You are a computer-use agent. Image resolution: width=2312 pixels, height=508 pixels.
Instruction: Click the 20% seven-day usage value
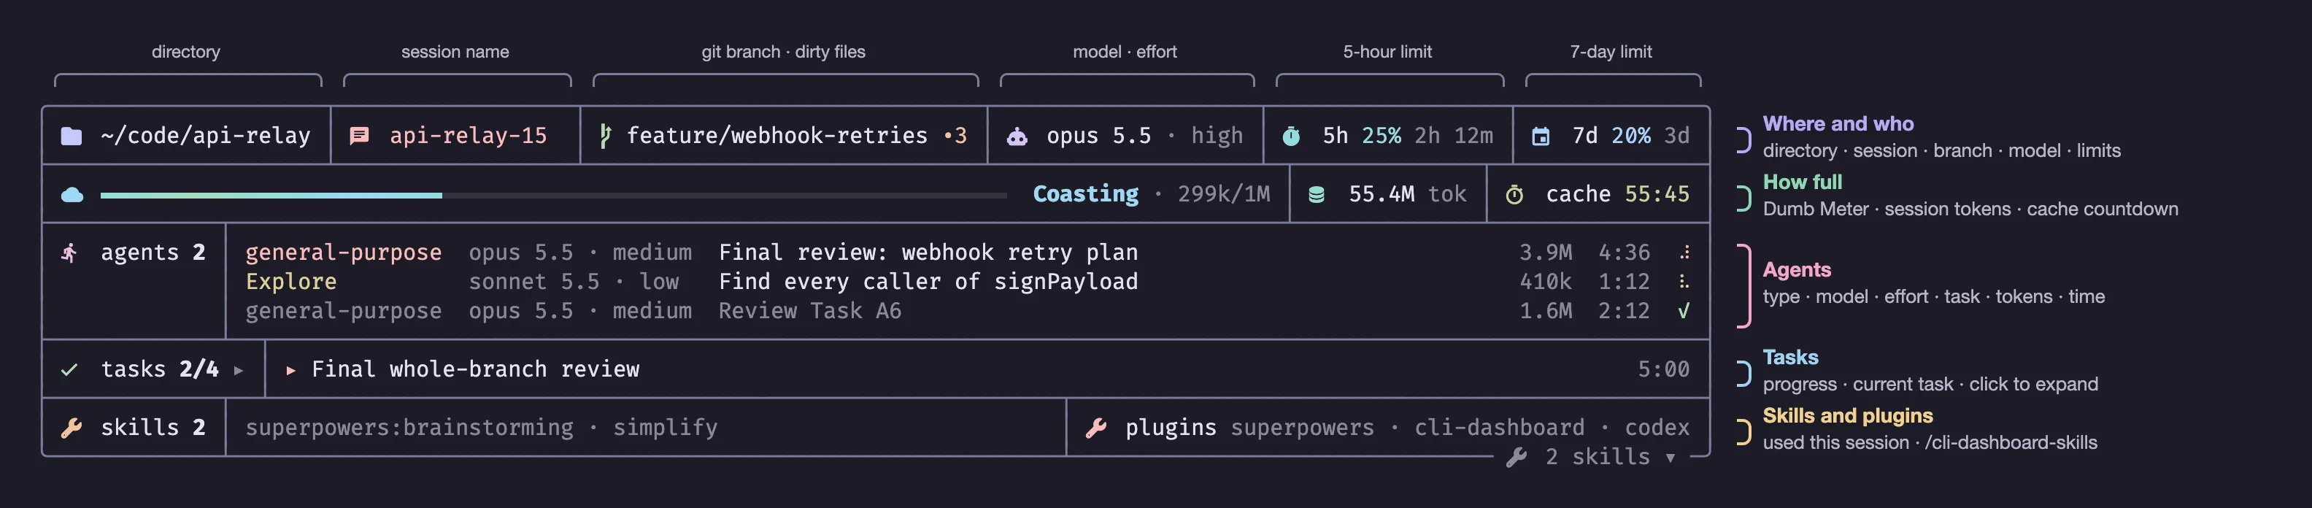point(1631,136)
